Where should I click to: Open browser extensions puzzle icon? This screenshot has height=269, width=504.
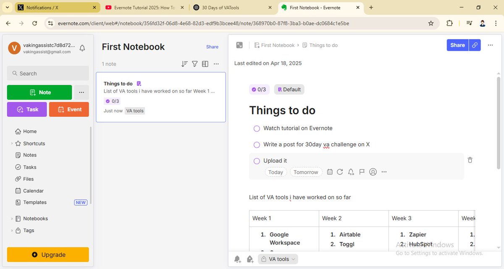coord(449,24)
